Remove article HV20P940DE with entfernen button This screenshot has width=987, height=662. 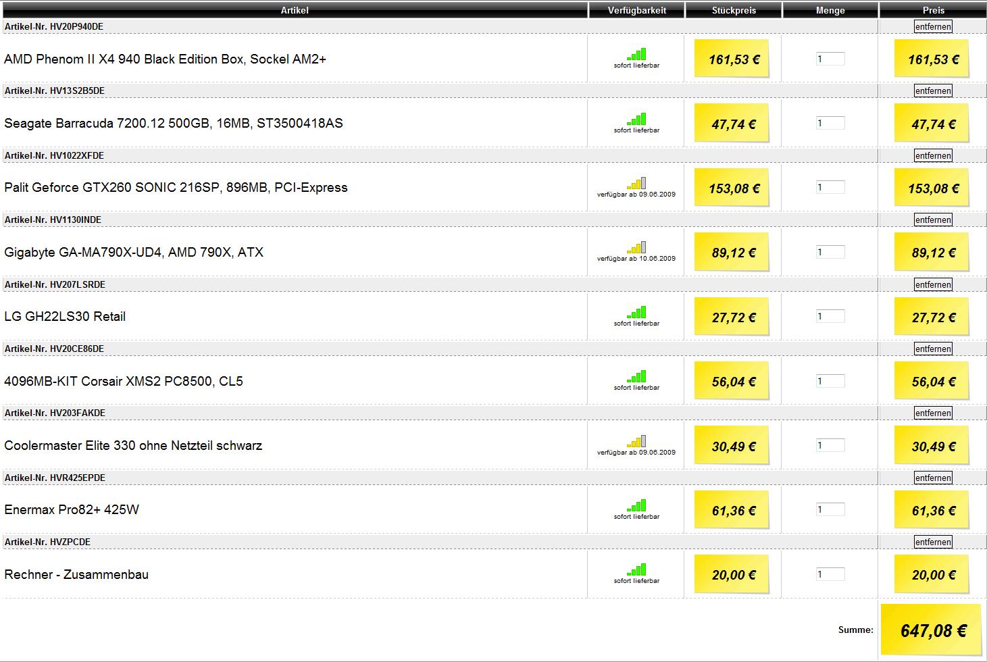coord(933,26)
